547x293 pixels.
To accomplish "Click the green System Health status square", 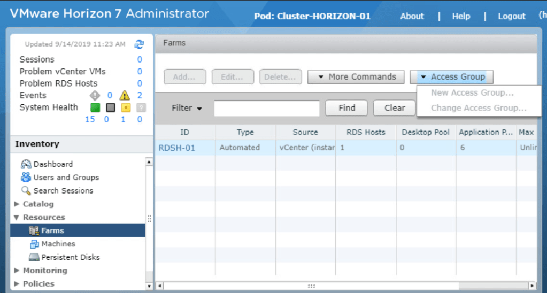I will click(x=95, y=107).
